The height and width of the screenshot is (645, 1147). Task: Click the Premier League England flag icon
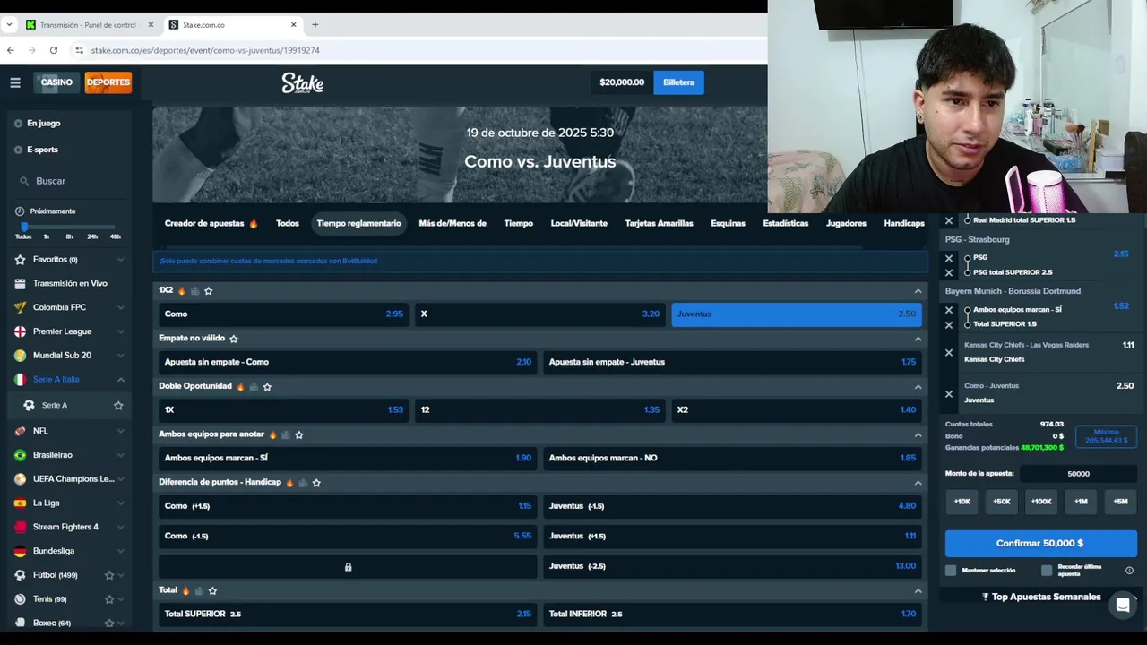click(20, 331)
